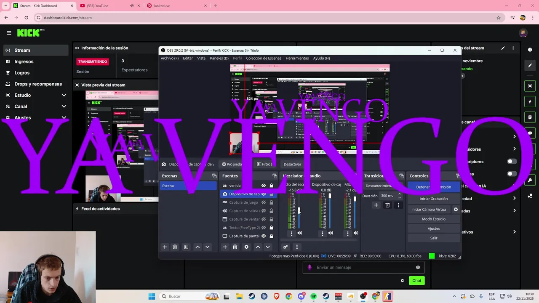Open Ingresos in Kick sidebar

35,61
